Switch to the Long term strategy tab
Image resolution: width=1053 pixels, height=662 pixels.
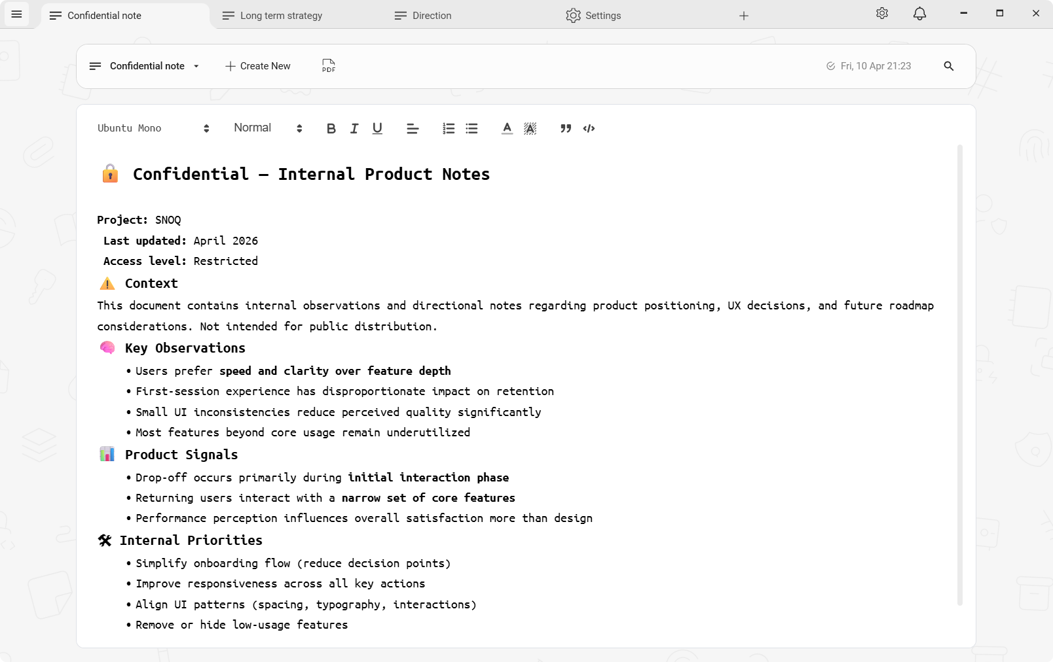(280, 15)
